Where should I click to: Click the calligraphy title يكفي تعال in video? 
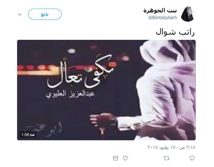tap(80, 72)
